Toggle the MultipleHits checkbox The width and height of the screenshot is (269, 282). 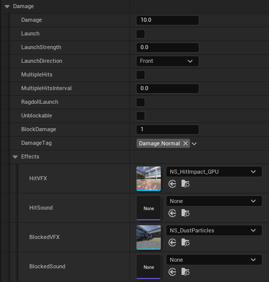point(141,75)
